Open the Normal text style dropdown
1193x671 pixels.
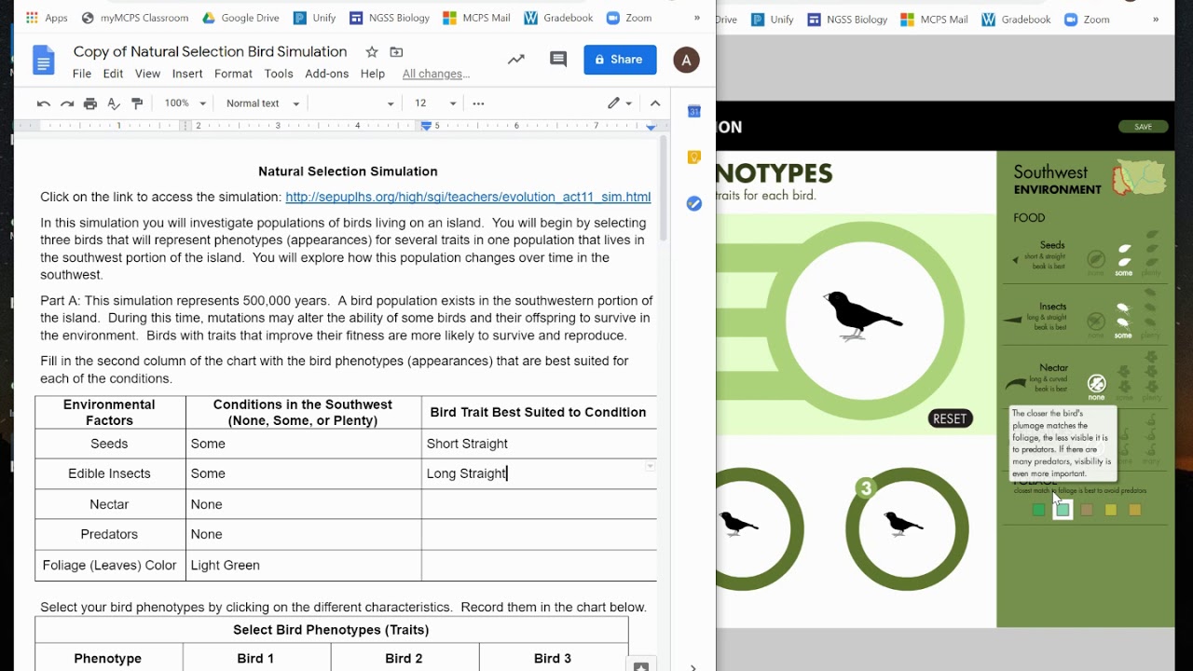[x=263, y=103]
